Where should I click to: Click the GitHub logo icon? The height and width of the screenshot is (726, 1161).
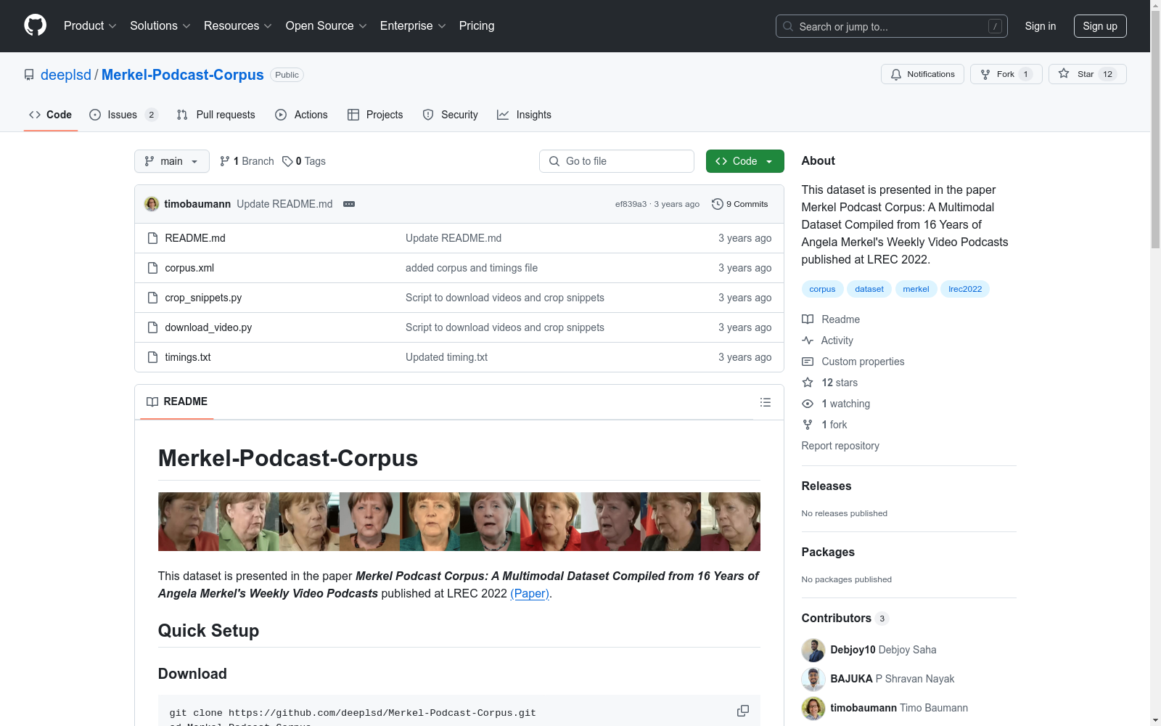tap(35, 25)
